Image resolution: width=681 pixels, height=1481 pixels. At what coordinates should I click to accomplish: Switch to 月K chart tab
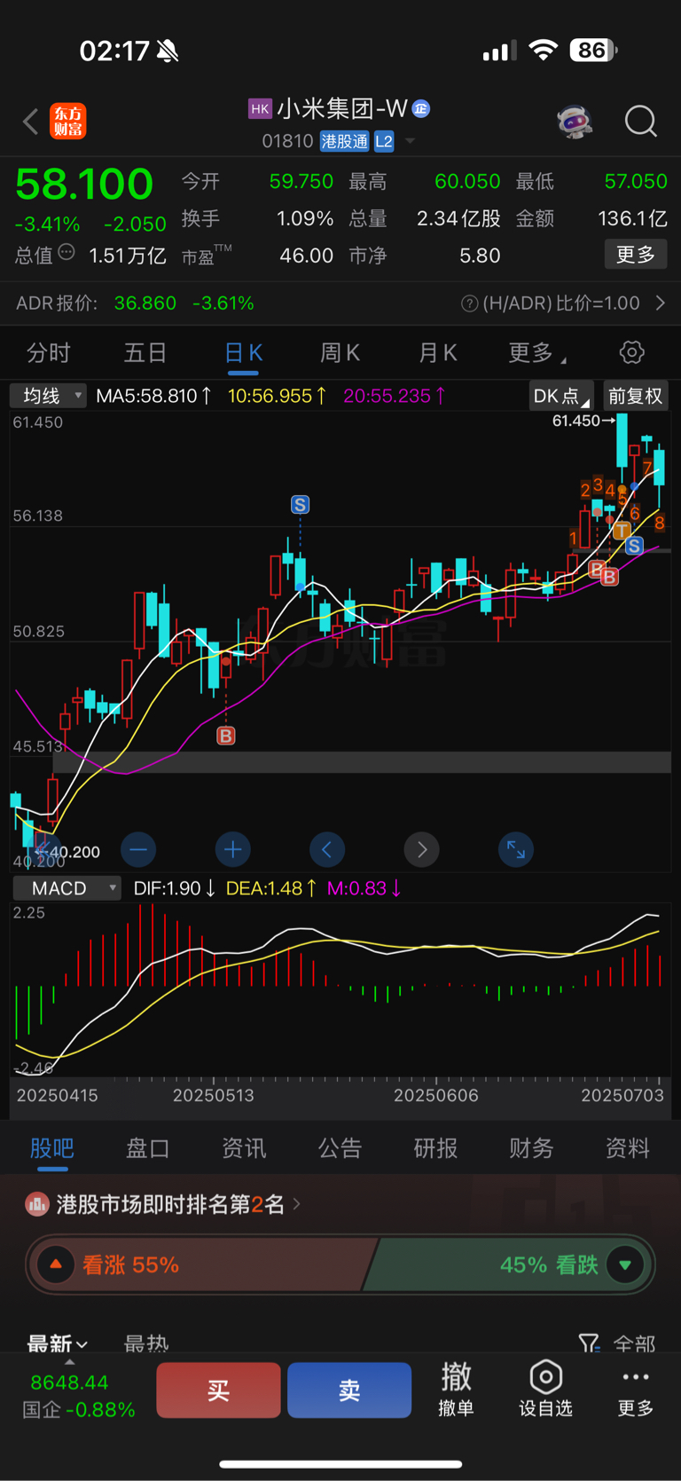pyautogui.click(x=437, y=353)
